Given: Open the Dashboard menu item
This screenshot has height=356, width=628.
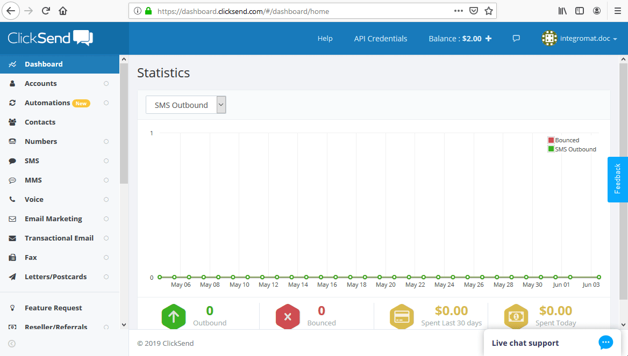Looking at the screenshot, I should [x=60, y=64].
